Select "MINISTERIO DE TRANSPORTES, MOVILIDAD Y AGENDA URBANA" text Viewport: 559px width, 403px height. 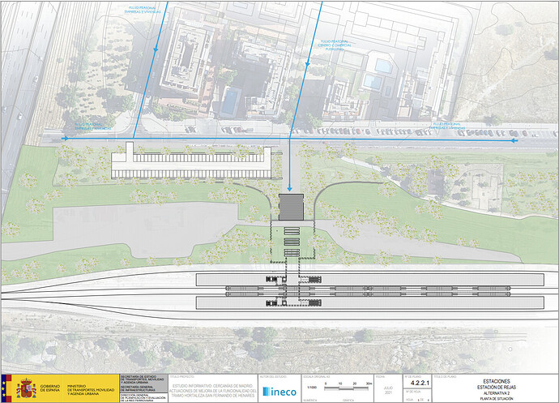click(x=91, y=389)
